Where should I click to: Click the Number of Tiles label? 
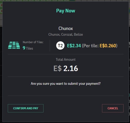[x=33, y=42]
